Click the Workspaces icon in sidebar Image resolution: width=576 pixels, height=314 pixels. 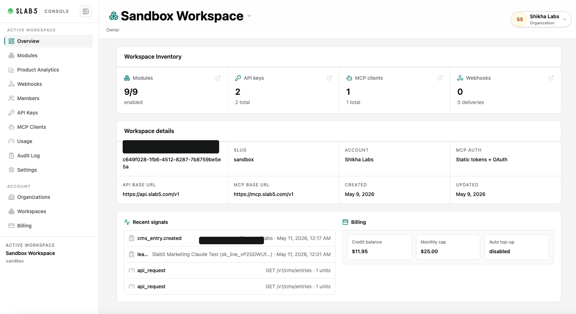coord(11,211)
